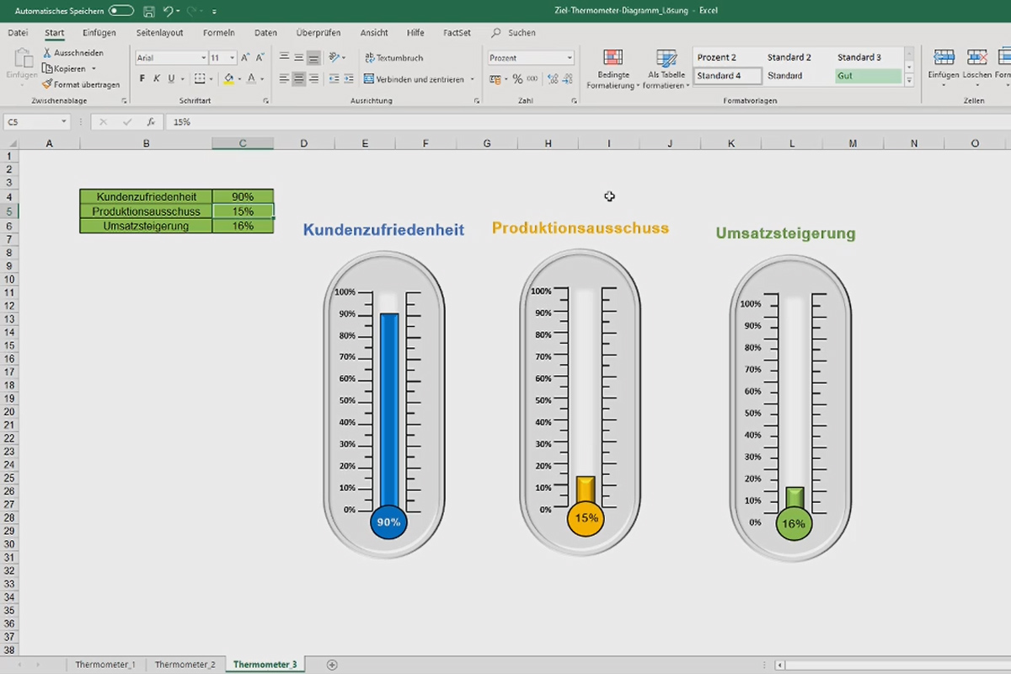
Task: Toggle bottom vertical alignment
Action: coord(313,58)
